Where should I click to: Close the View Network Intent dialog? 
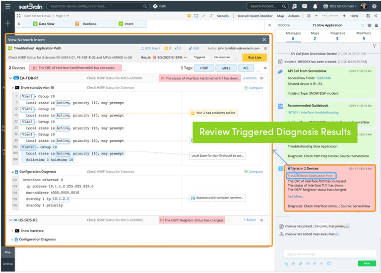[264, 39]
